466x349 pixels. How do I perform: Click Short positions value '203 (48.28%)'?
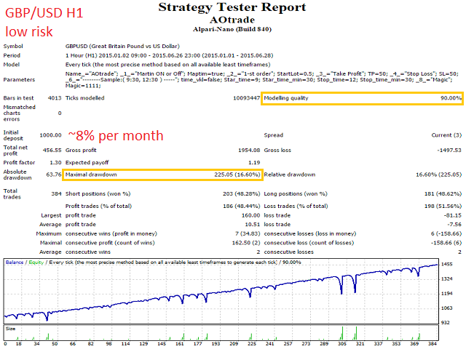pyautogui.click(x=241, y=194)
